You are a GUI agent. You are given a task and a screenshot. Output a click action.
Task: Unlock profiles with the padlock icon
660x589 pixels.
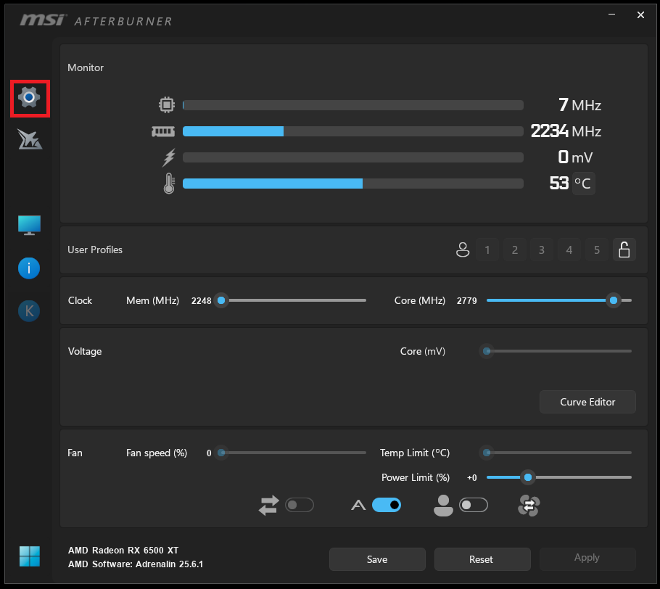tap(624, 250)
